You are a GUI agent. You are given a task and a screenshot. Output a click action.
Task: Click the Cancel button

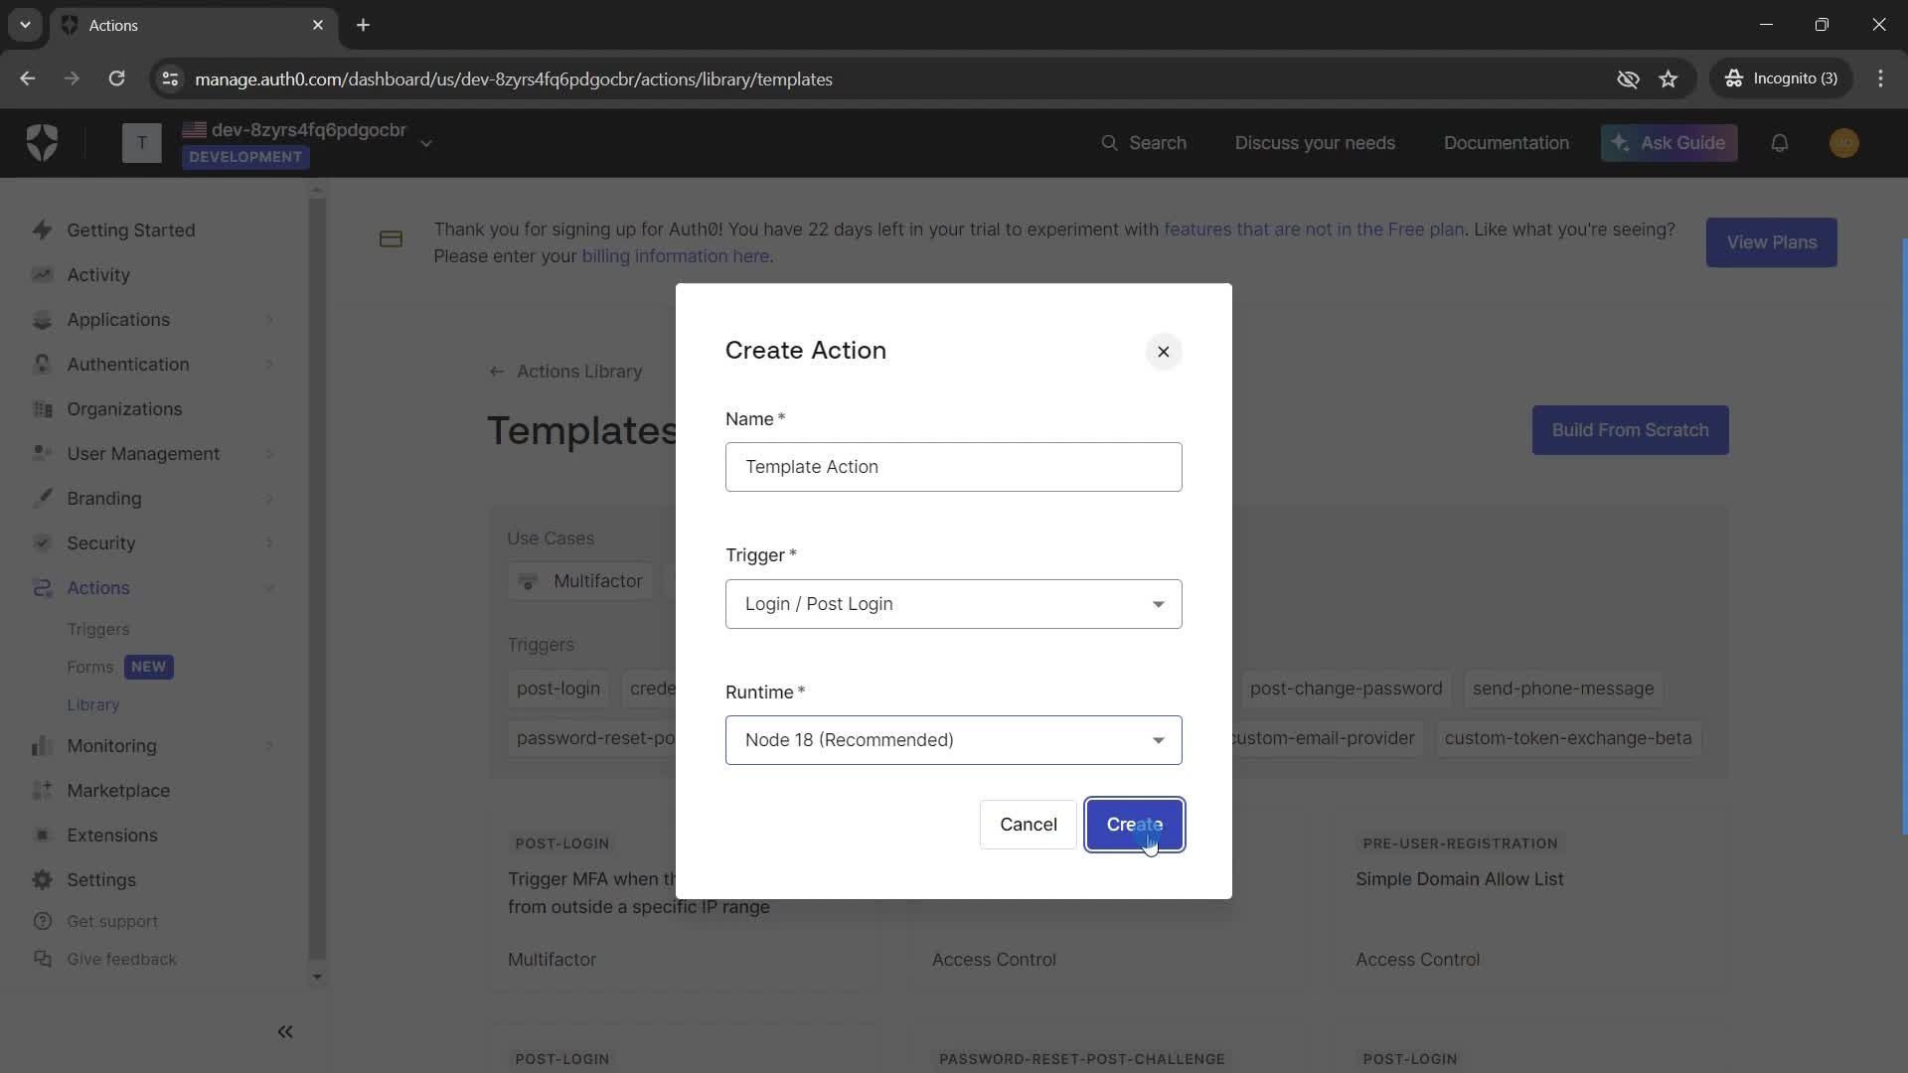pyautogui.click(x=1029, y=825)
